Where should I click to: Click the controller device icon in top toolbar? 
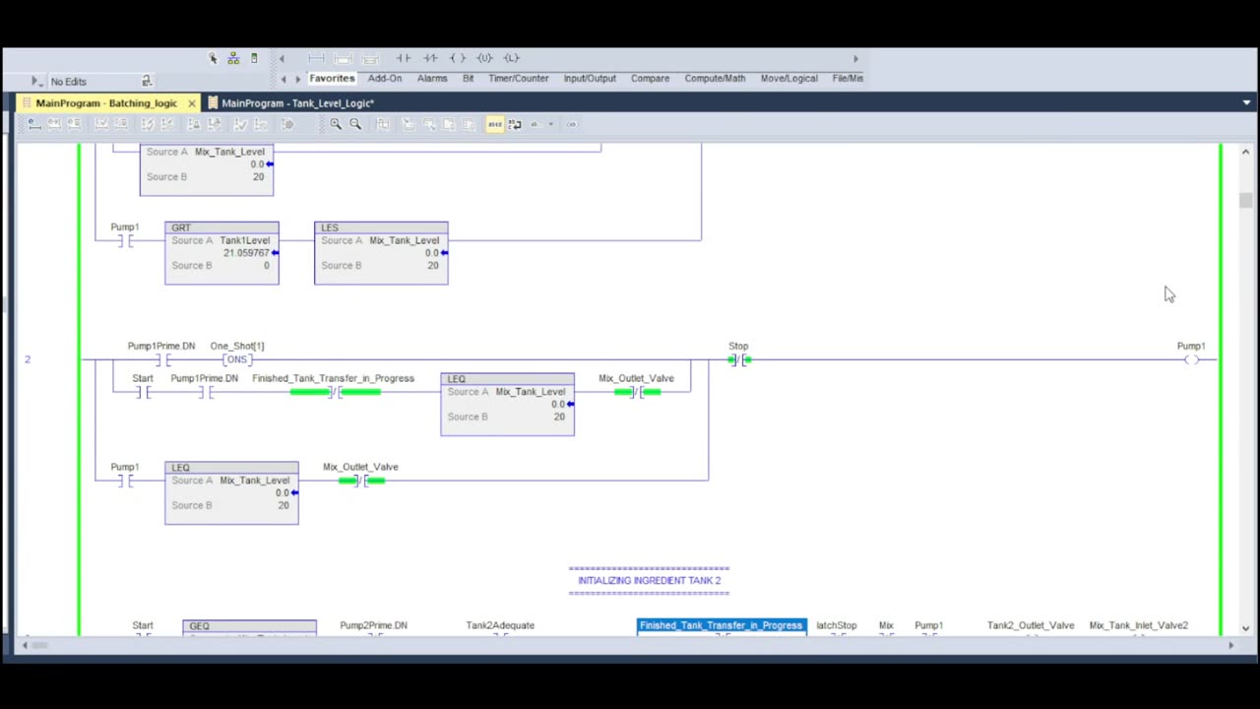coord(254,58)
